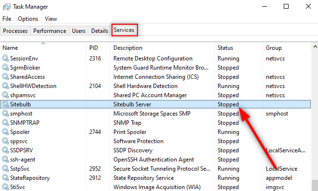Sort by the Status column header
Screen dimensions: 318x191
[238, 48]
